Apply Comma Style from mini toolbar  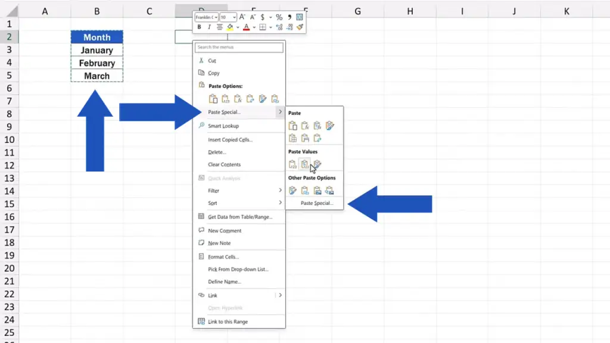pyautogui.click(x=289, y=17)
